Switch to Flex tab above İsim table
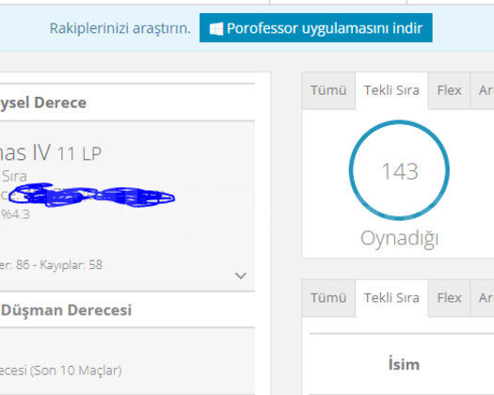The image size is (494, 395). 449,298
